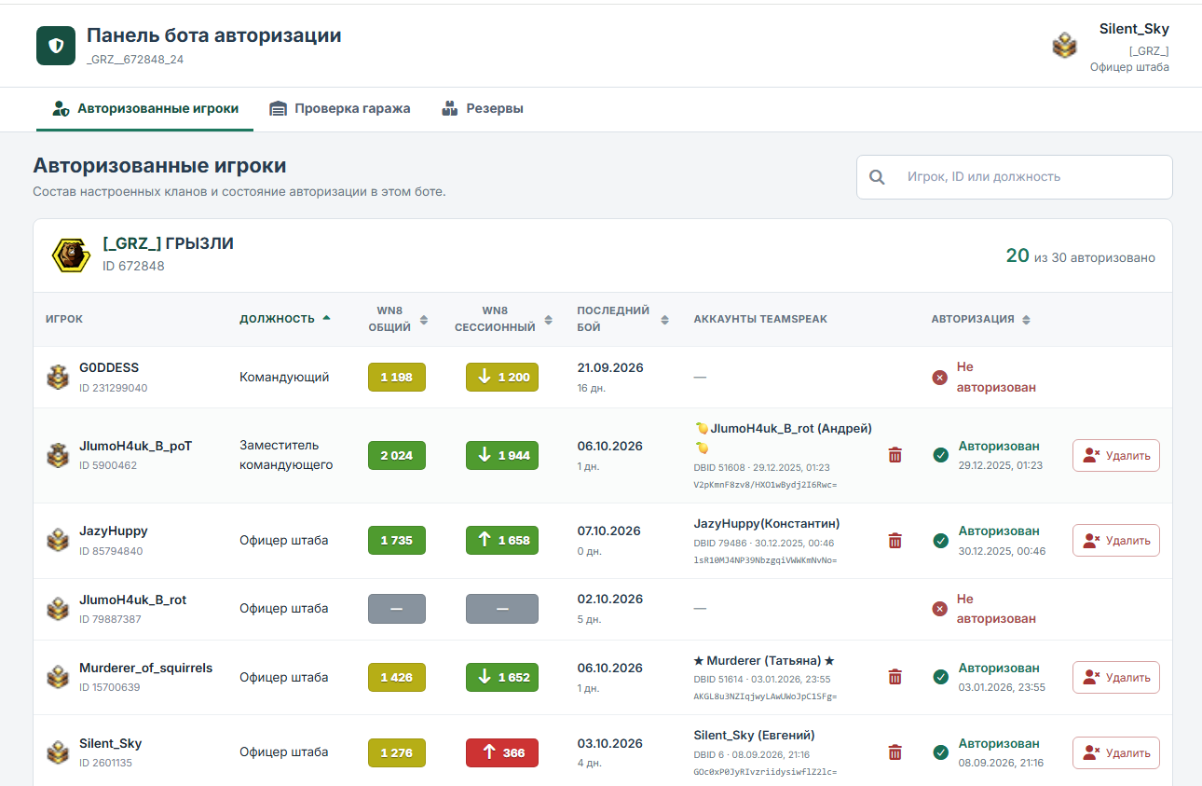The image size is (1202, 786).
Task: Focus the player search input field
Action: (x=1015, y=177)
